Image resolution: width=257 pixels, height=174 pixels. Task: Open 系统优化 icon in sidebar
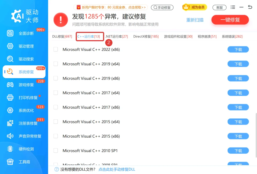tap(10, 110)
